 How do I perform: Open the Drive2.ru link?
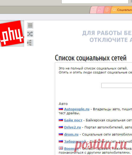(72, 127)
